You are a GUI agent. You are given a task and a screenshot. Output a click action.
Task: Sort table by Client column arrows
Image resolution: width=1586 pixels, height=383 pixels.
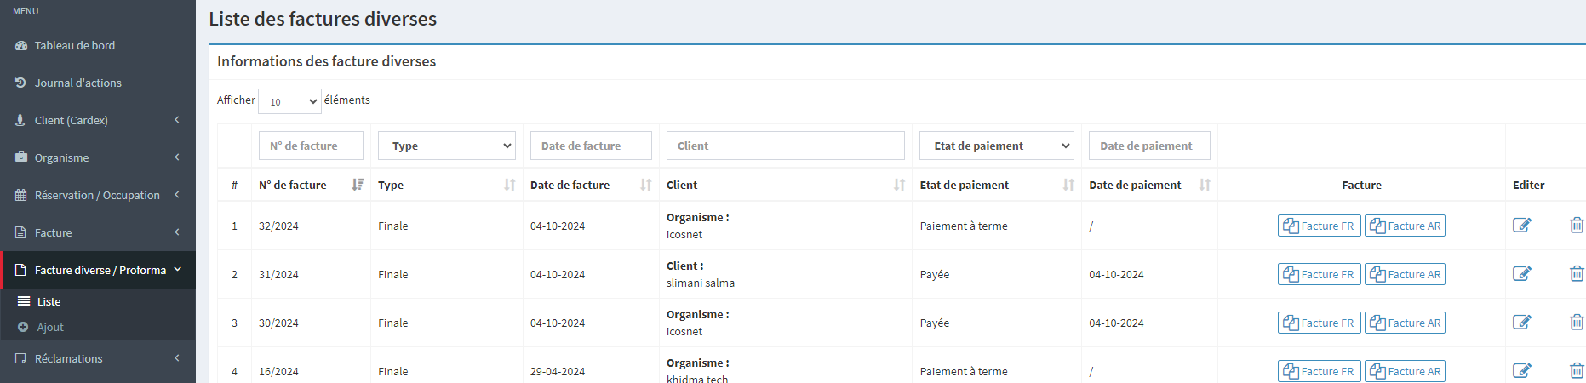(x=899, y=185)
